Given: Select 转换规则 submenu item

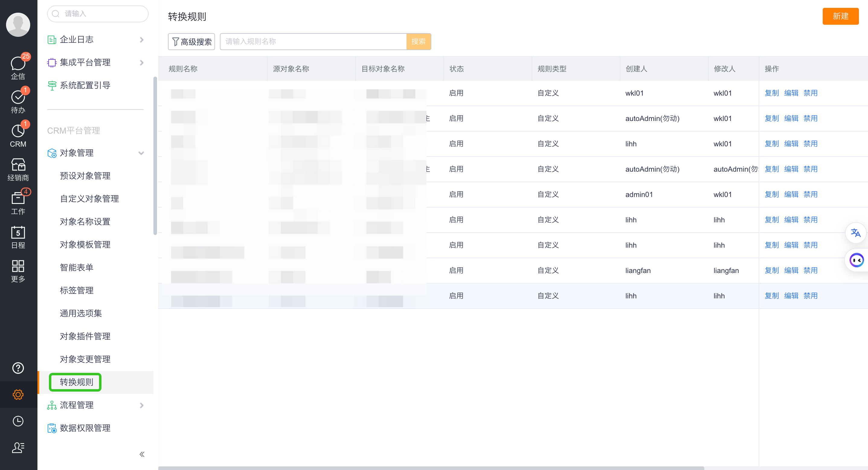Looking at the screenshot, I should point(76,382).
